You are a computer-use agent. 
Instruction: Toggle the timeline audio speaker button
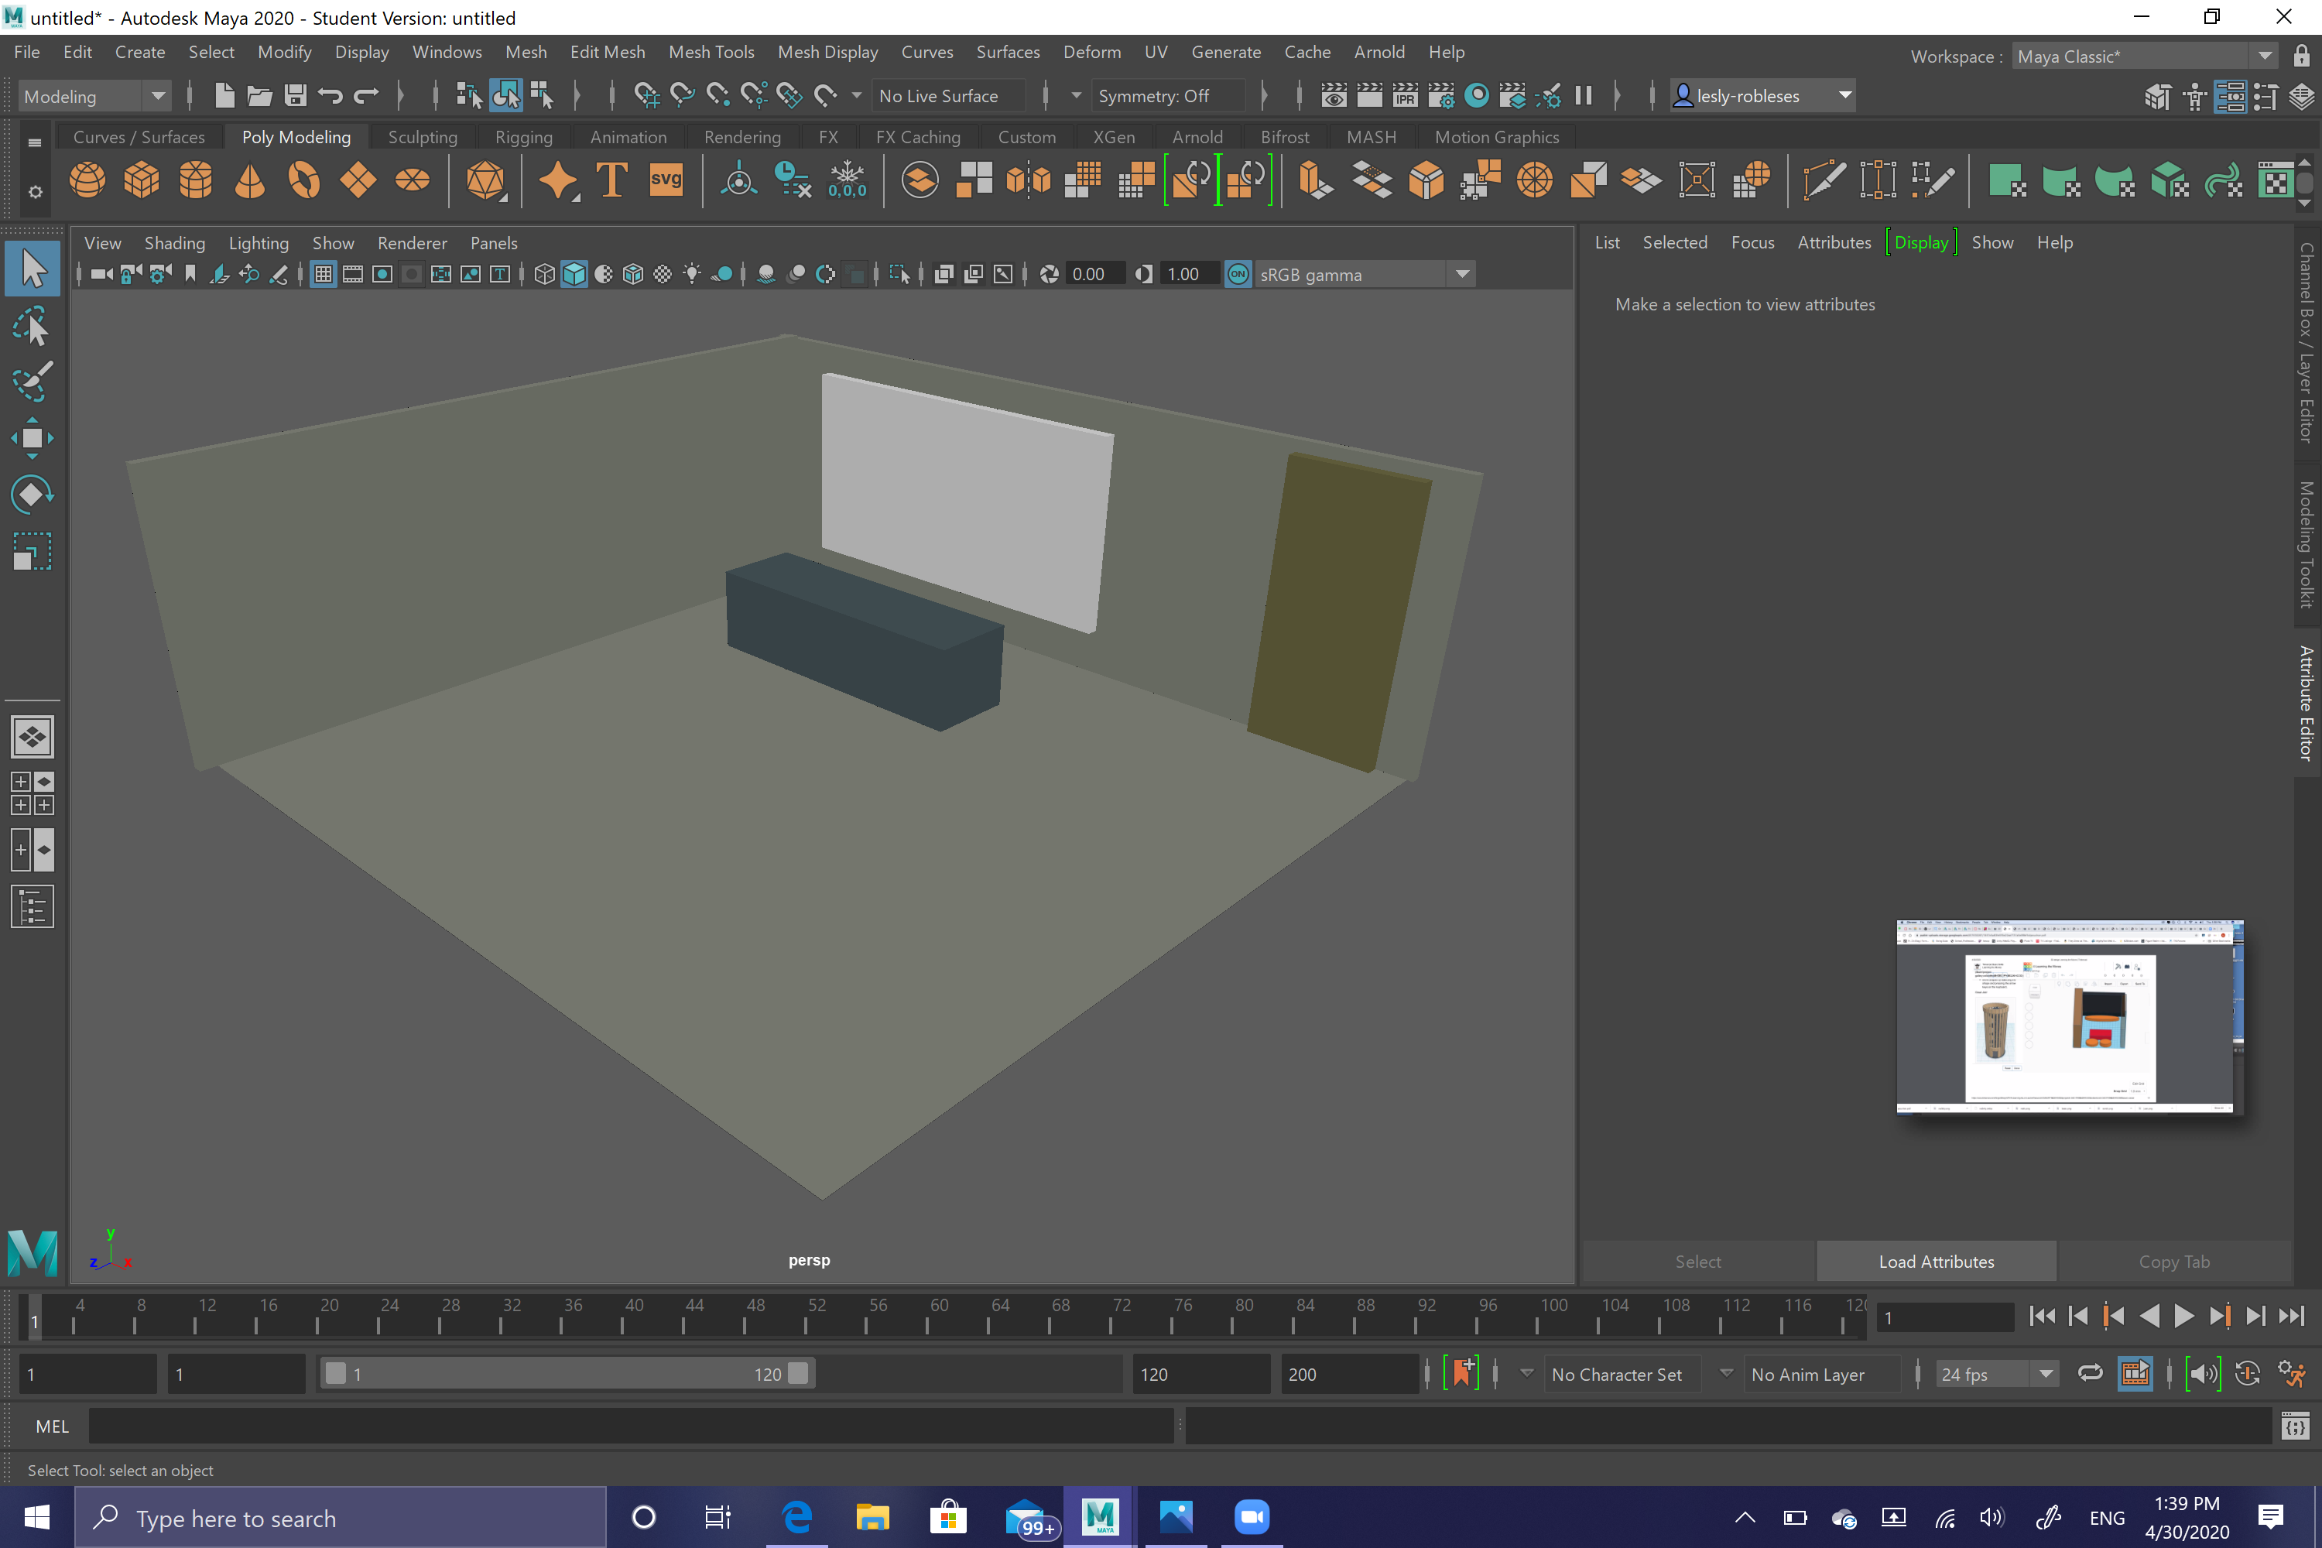[x=2204, y=1373]
